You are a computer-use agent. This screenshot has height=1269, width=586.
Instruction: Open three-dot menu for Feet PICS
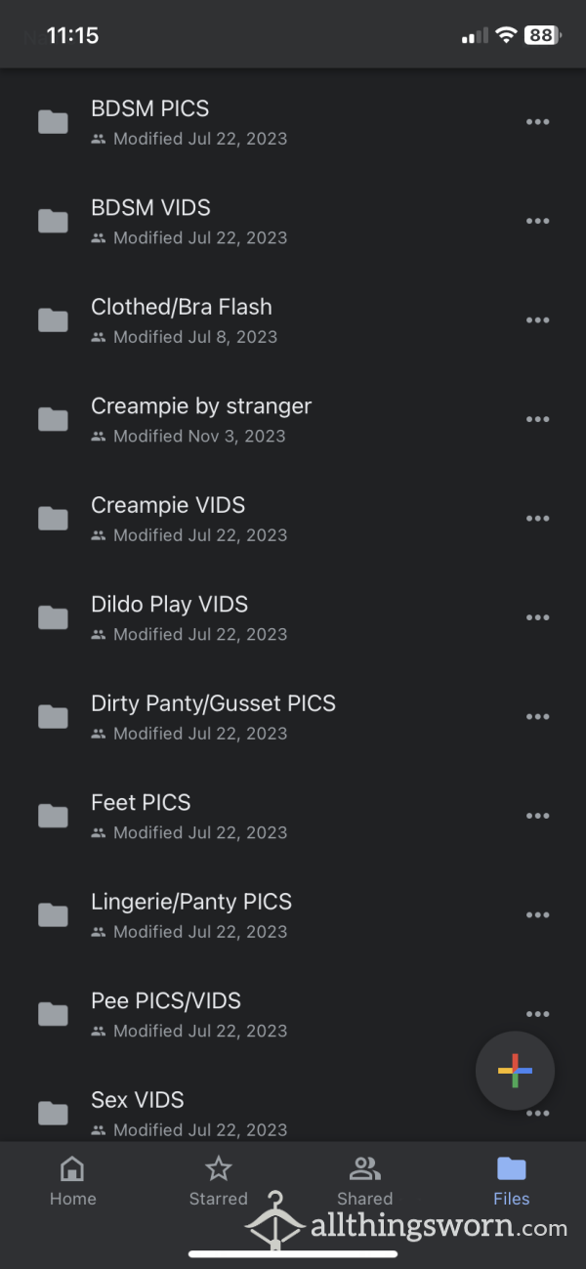(x=537, y=816)
